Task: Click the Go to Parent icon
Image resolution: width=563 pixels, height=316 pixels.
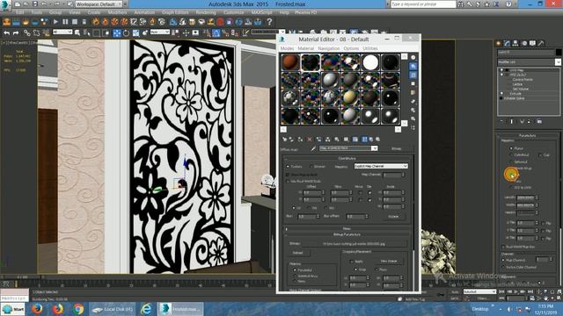Action: click(x=371, y=140)
